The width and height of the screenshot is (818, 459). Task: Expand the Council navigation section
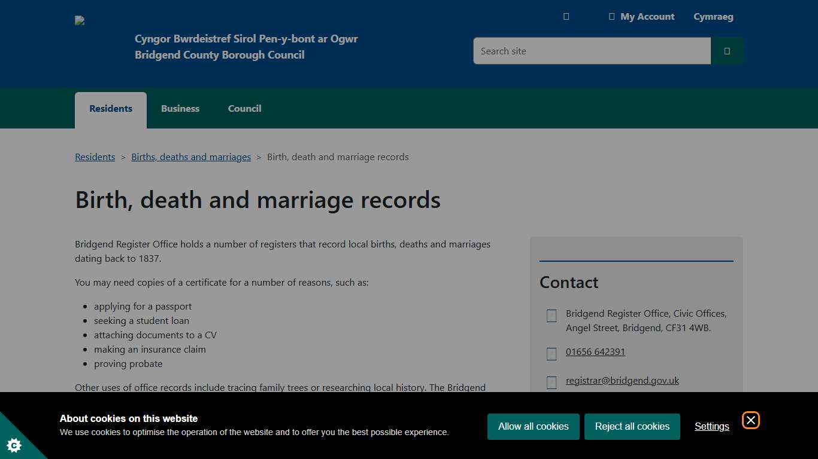(244, 108)
